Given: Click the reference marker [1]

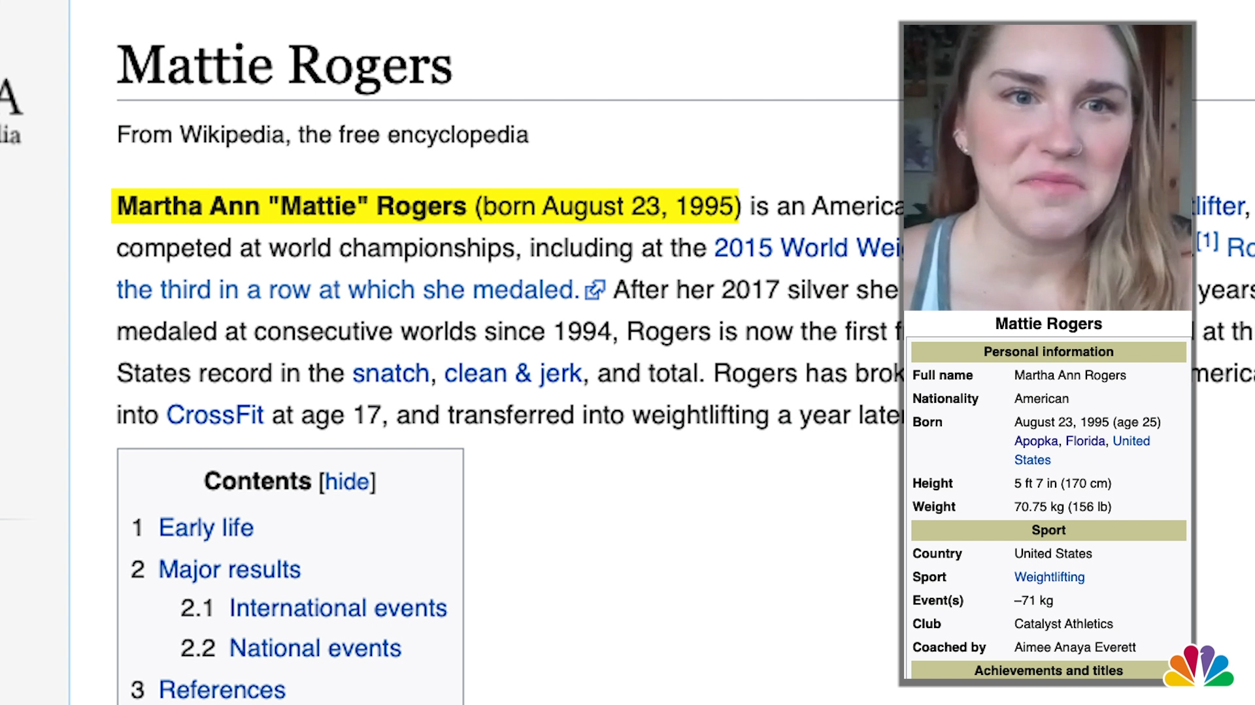Looking at the screenshot, I should click(1207, 241).
